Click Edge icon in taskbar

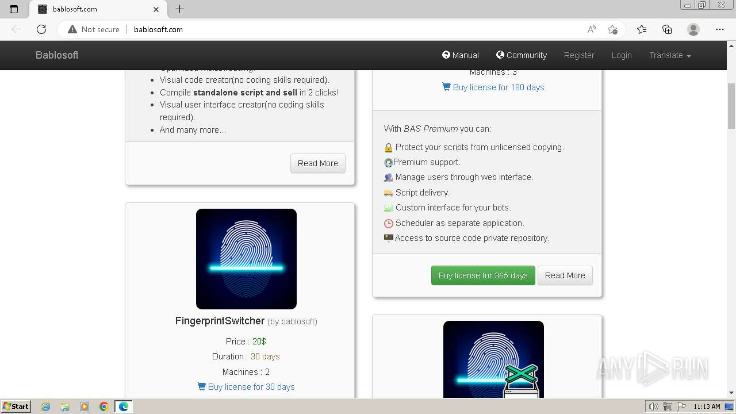click(124, 407)
